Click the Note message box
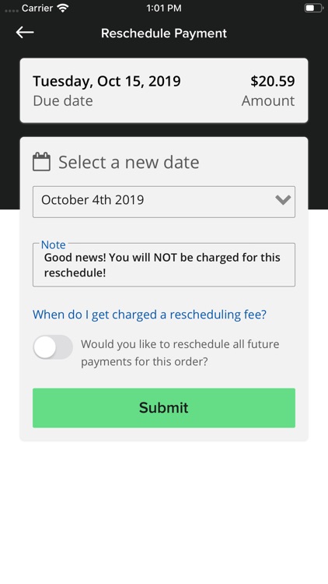The width and height of the screenshot is (328, 584). click(x=164, y=265)
